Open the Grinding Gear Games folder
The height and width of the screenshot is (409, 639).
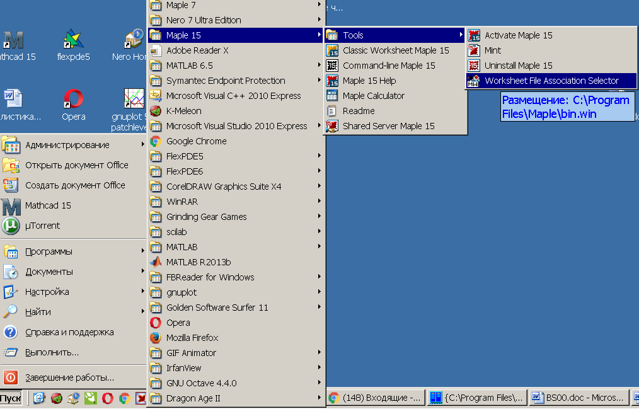[236, 217]
